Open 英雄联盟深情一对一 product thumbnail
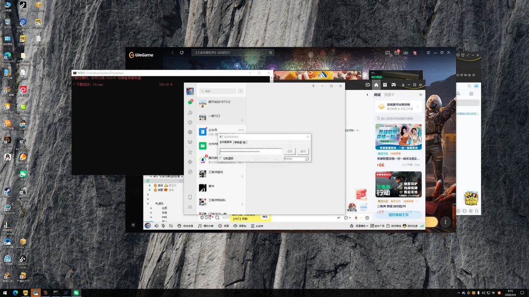Screen dimensions: 529x297 pos(398,137)
